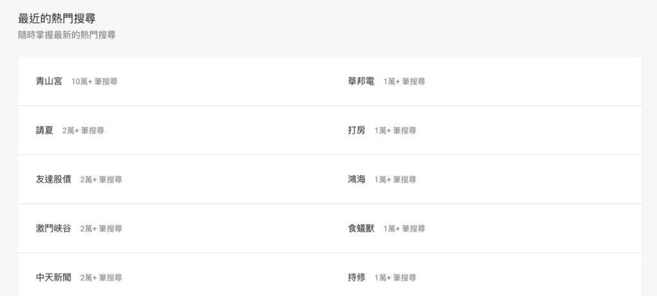
Task: Select the search count next to 食蟻獸
Action: 404,229
